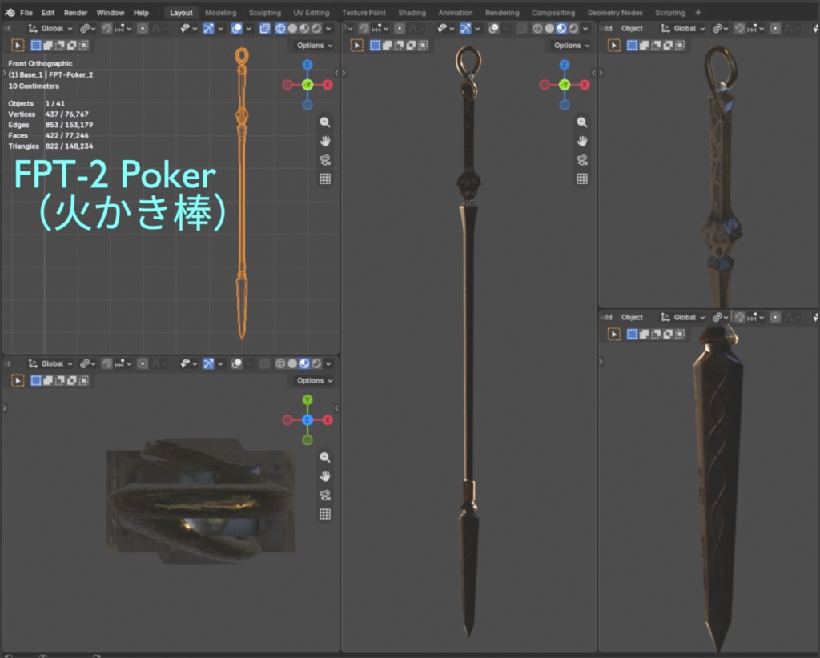
Task: Open pivot point dropdown in the Front Orthographic viewport
Action: (x=87, y=29)
